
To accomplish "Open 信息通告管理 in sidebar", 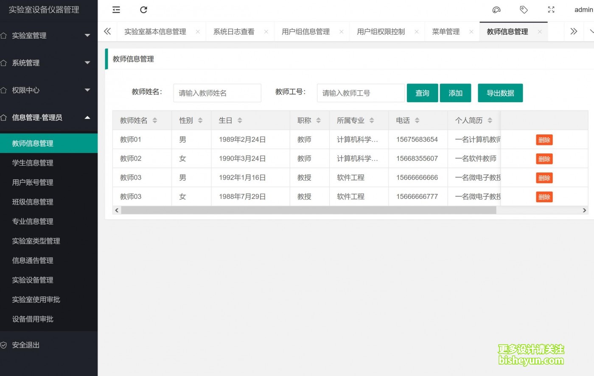I will pyautogui.click(x=49, y=260).
